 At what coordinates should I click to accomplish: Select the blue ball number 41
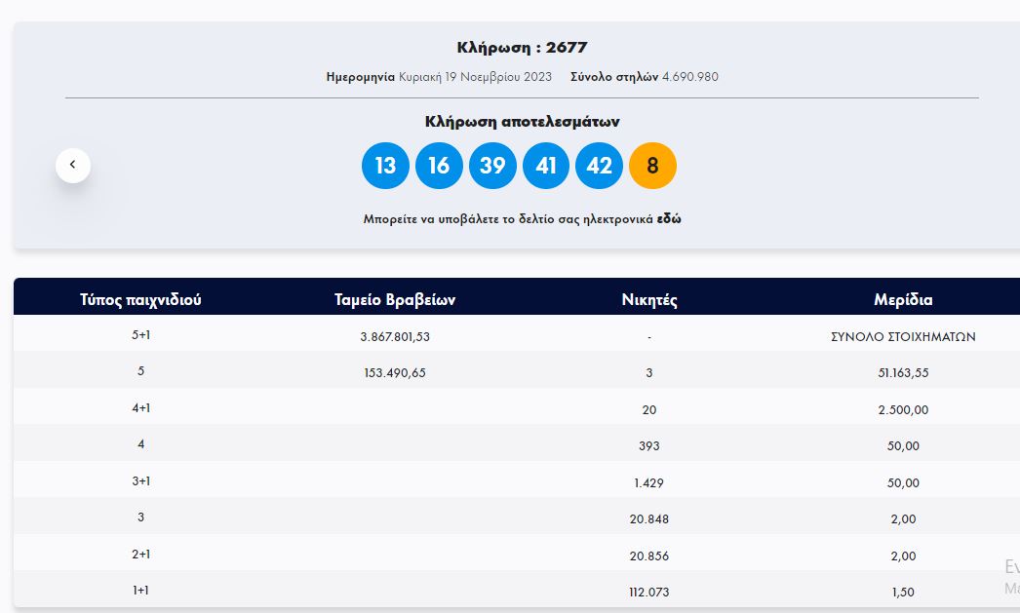pos(546,166)
